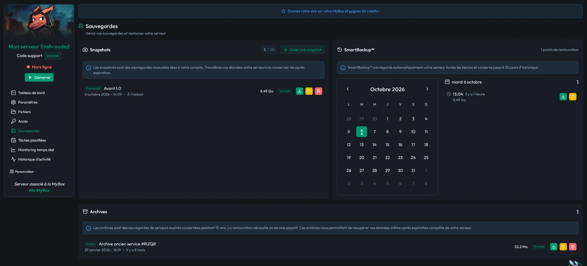The width and height of the screenshot is (587, 266).
Task: Click the Avant 1.0 snapshot name
Action: point(113,88)
